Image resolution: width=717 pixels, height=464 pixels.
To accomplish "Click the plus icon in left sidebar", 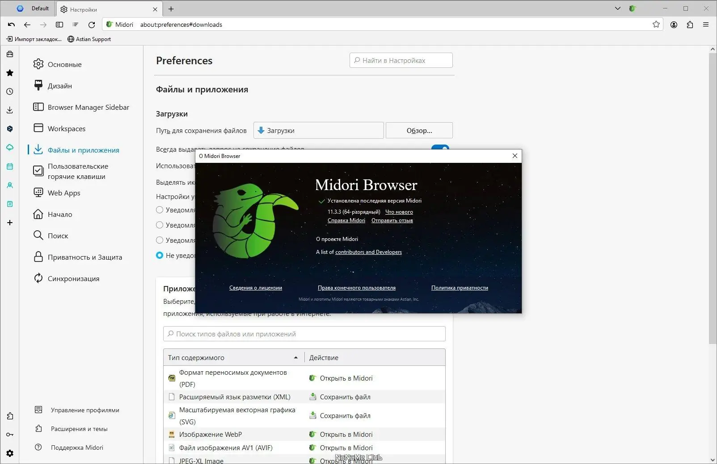I will [x=10, y=223].
